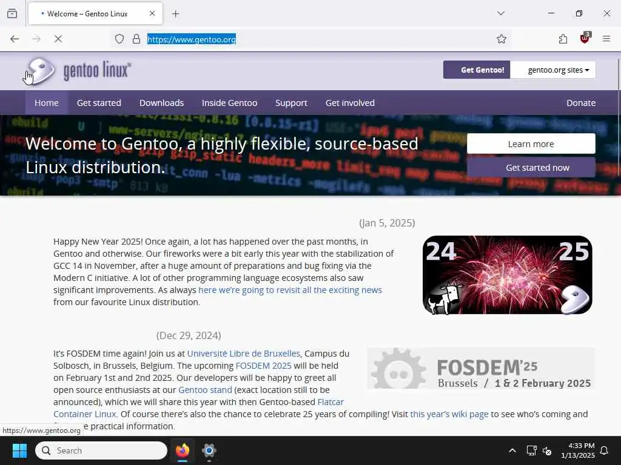
Task: Open Get started menu item
Action: click(99, 103)
